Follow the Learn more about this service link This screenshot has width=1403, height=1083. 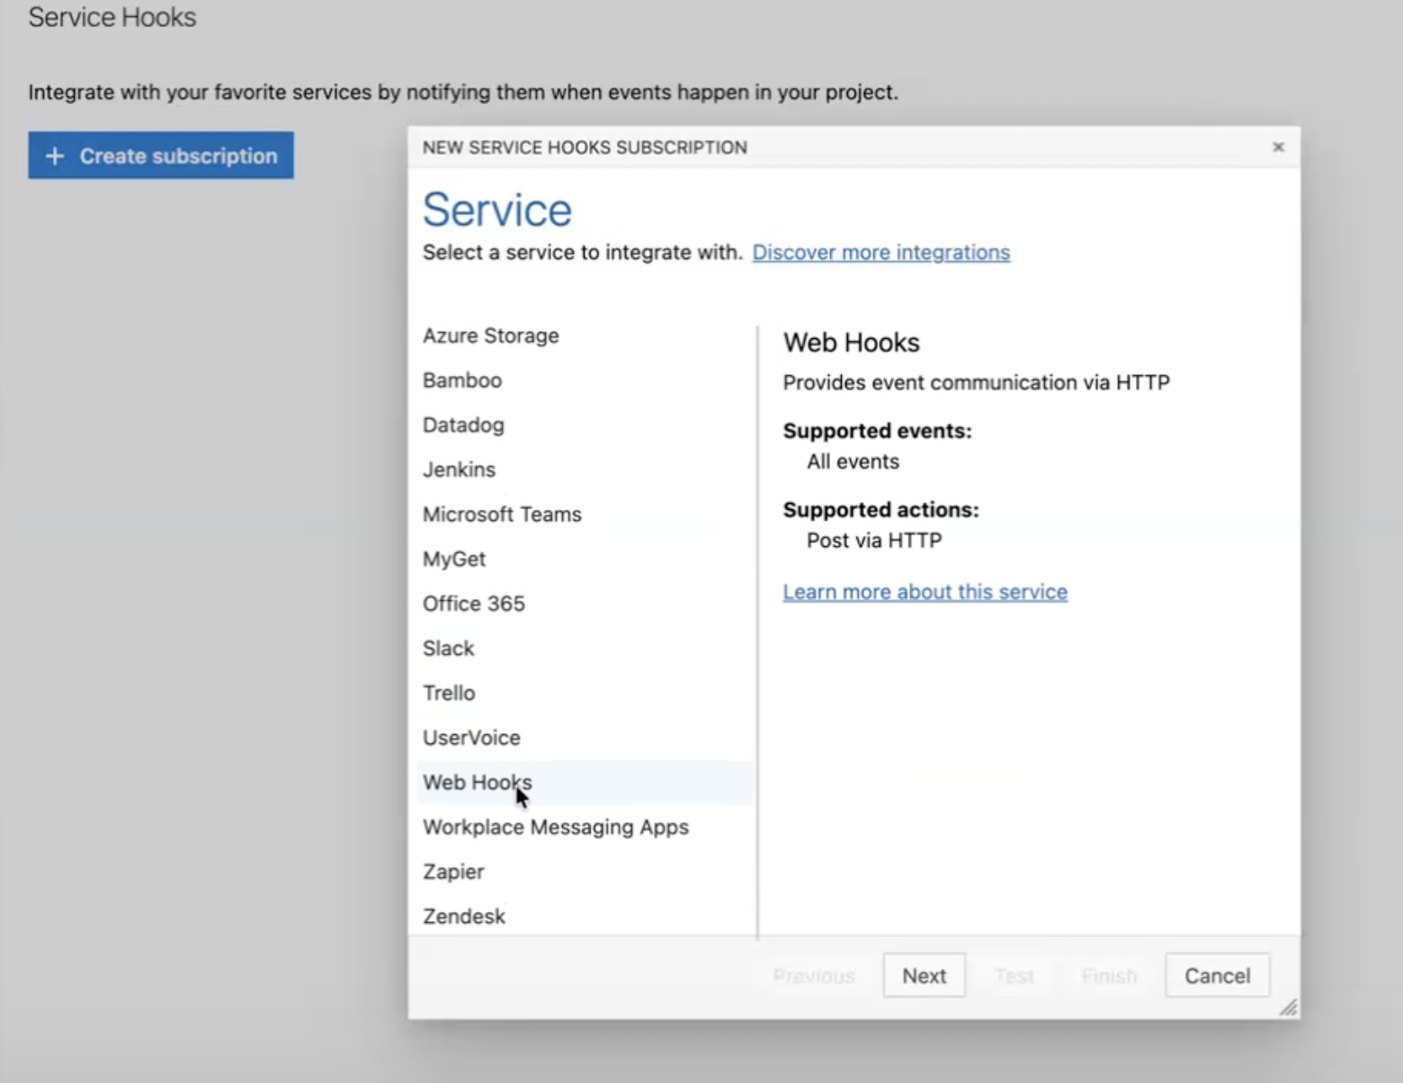click(x=925, y=592)
